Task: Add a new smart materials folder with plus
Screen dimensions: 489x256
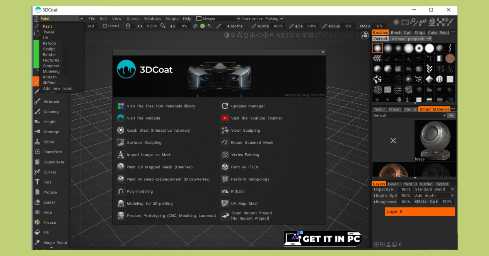Action: (451, 115)
